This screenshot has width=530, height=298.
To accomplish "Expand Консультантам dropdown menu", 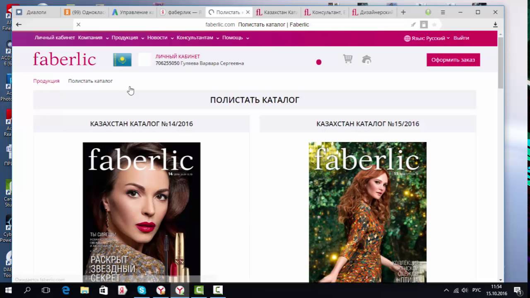I will (198, 38).
